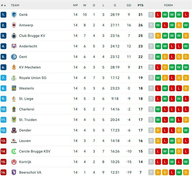Open the St. Truiden team link
This screenshot has height=176, width=192.
28,120
